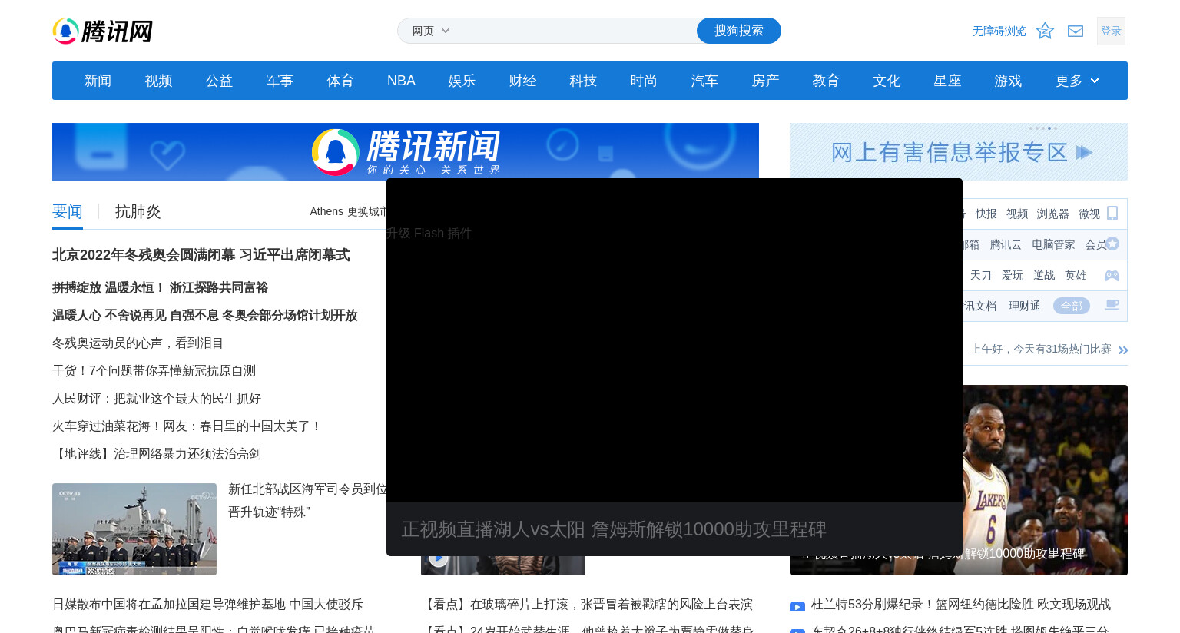
Task: Select the 要闻 tab
Action: [x=68, y=212]
